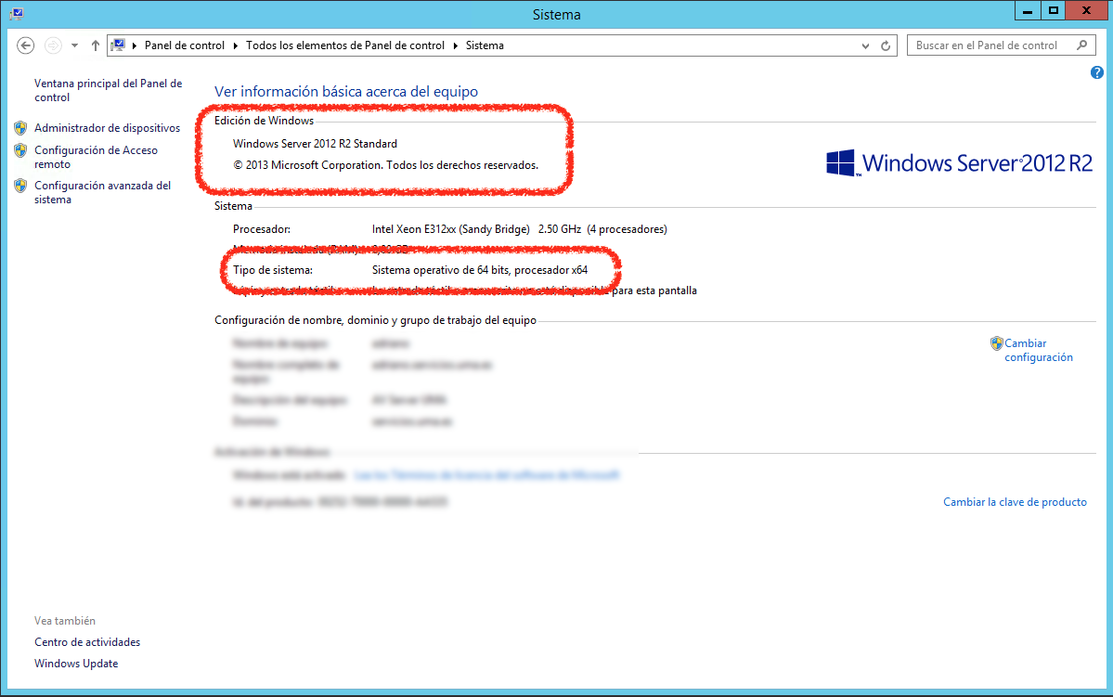Click the Tipo de sistema label
1113x697 pixels.
tap(273, 270)
